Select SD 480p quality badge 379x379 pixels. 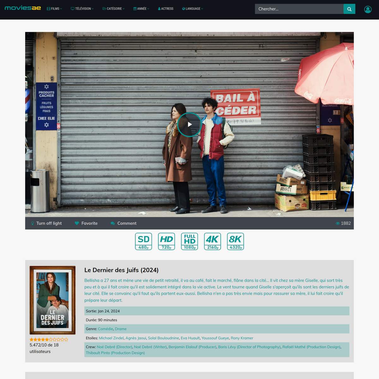(144, 242)
